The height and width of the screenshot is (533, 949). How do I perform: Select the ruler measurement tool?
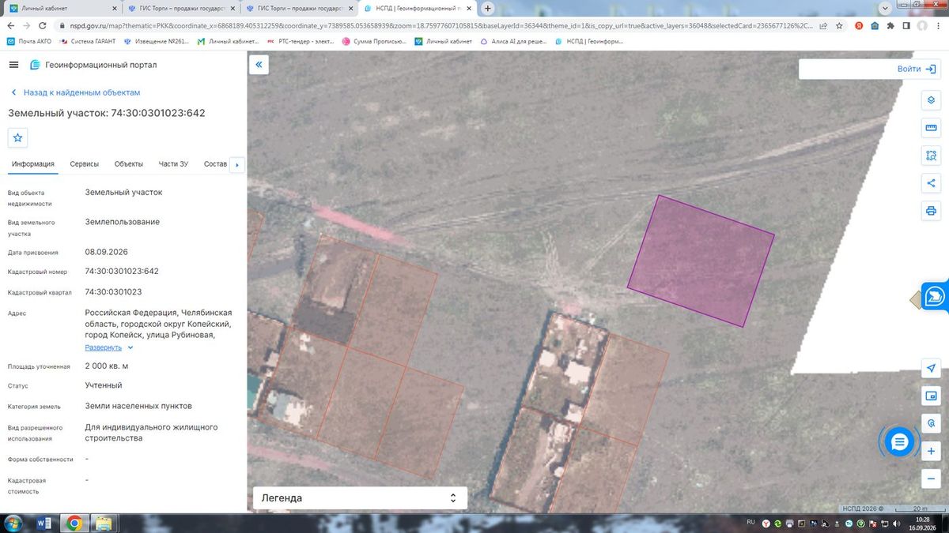pyautogui.click(x=931, y=128)
